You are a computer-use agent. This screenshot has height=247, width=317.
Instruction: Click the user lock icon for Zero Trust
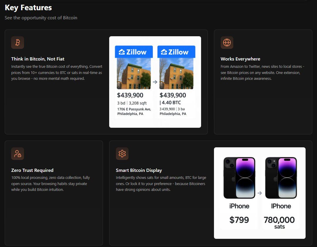(x=18, y=154)
